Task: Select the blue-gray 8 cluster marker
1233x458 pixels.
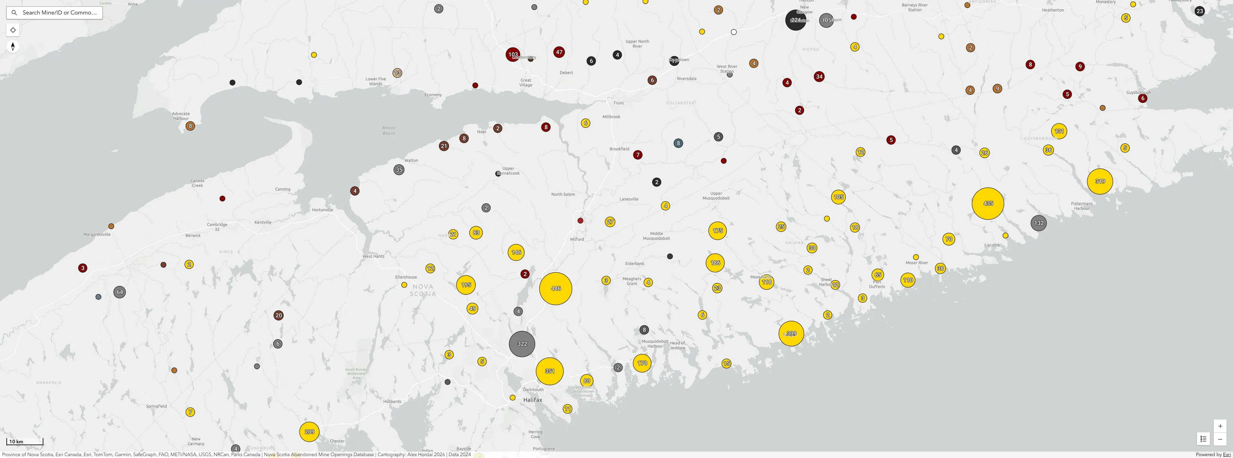Action: point(678,143)
